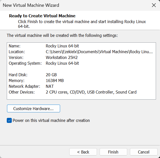Select the Hard Disk value 20 GB
Viewport: 160px width, 158px height.
[x=51, y=75]
